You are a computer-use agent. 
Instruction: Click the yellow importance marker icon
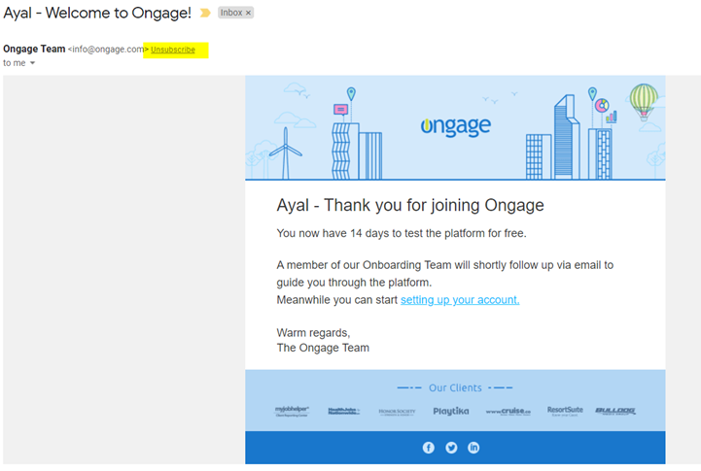[x=205, y=13]
